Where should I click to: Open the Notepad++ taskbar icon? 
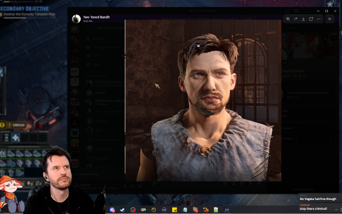pyautogui.click(x=216, y=210)
